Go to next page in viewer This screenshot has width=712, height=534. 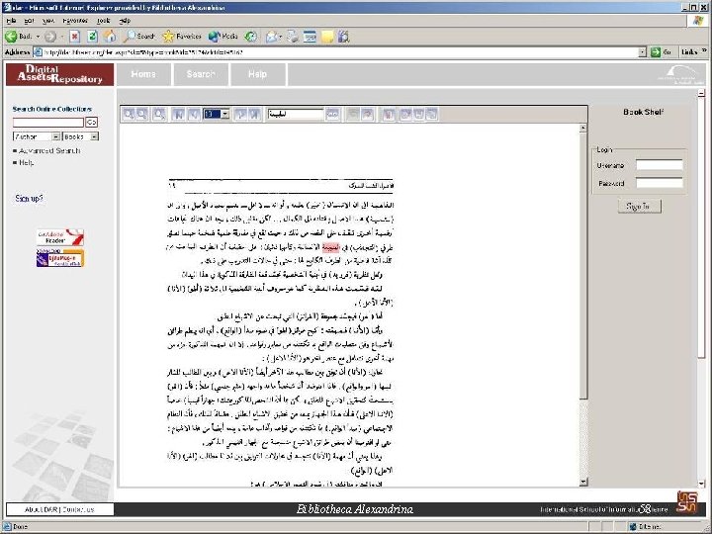[x=240, y=114]
